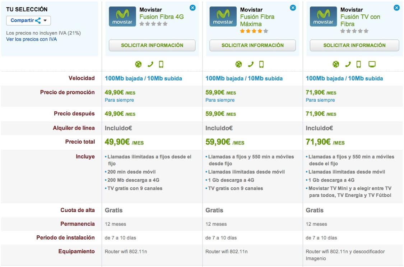The height and width of the screenshot is (267, 404).
Task: Request information for Fusion Fibra 4G
Action: [152, 45]
